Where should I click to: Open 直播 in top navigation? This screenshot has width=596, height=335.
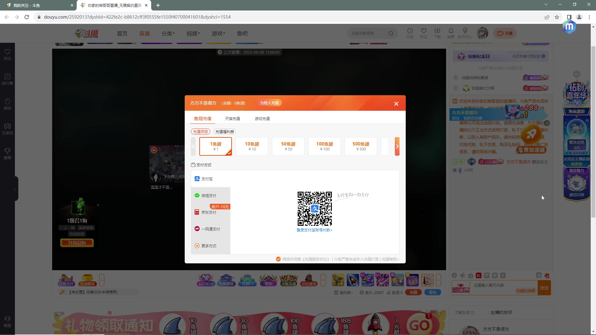(144, 33)
